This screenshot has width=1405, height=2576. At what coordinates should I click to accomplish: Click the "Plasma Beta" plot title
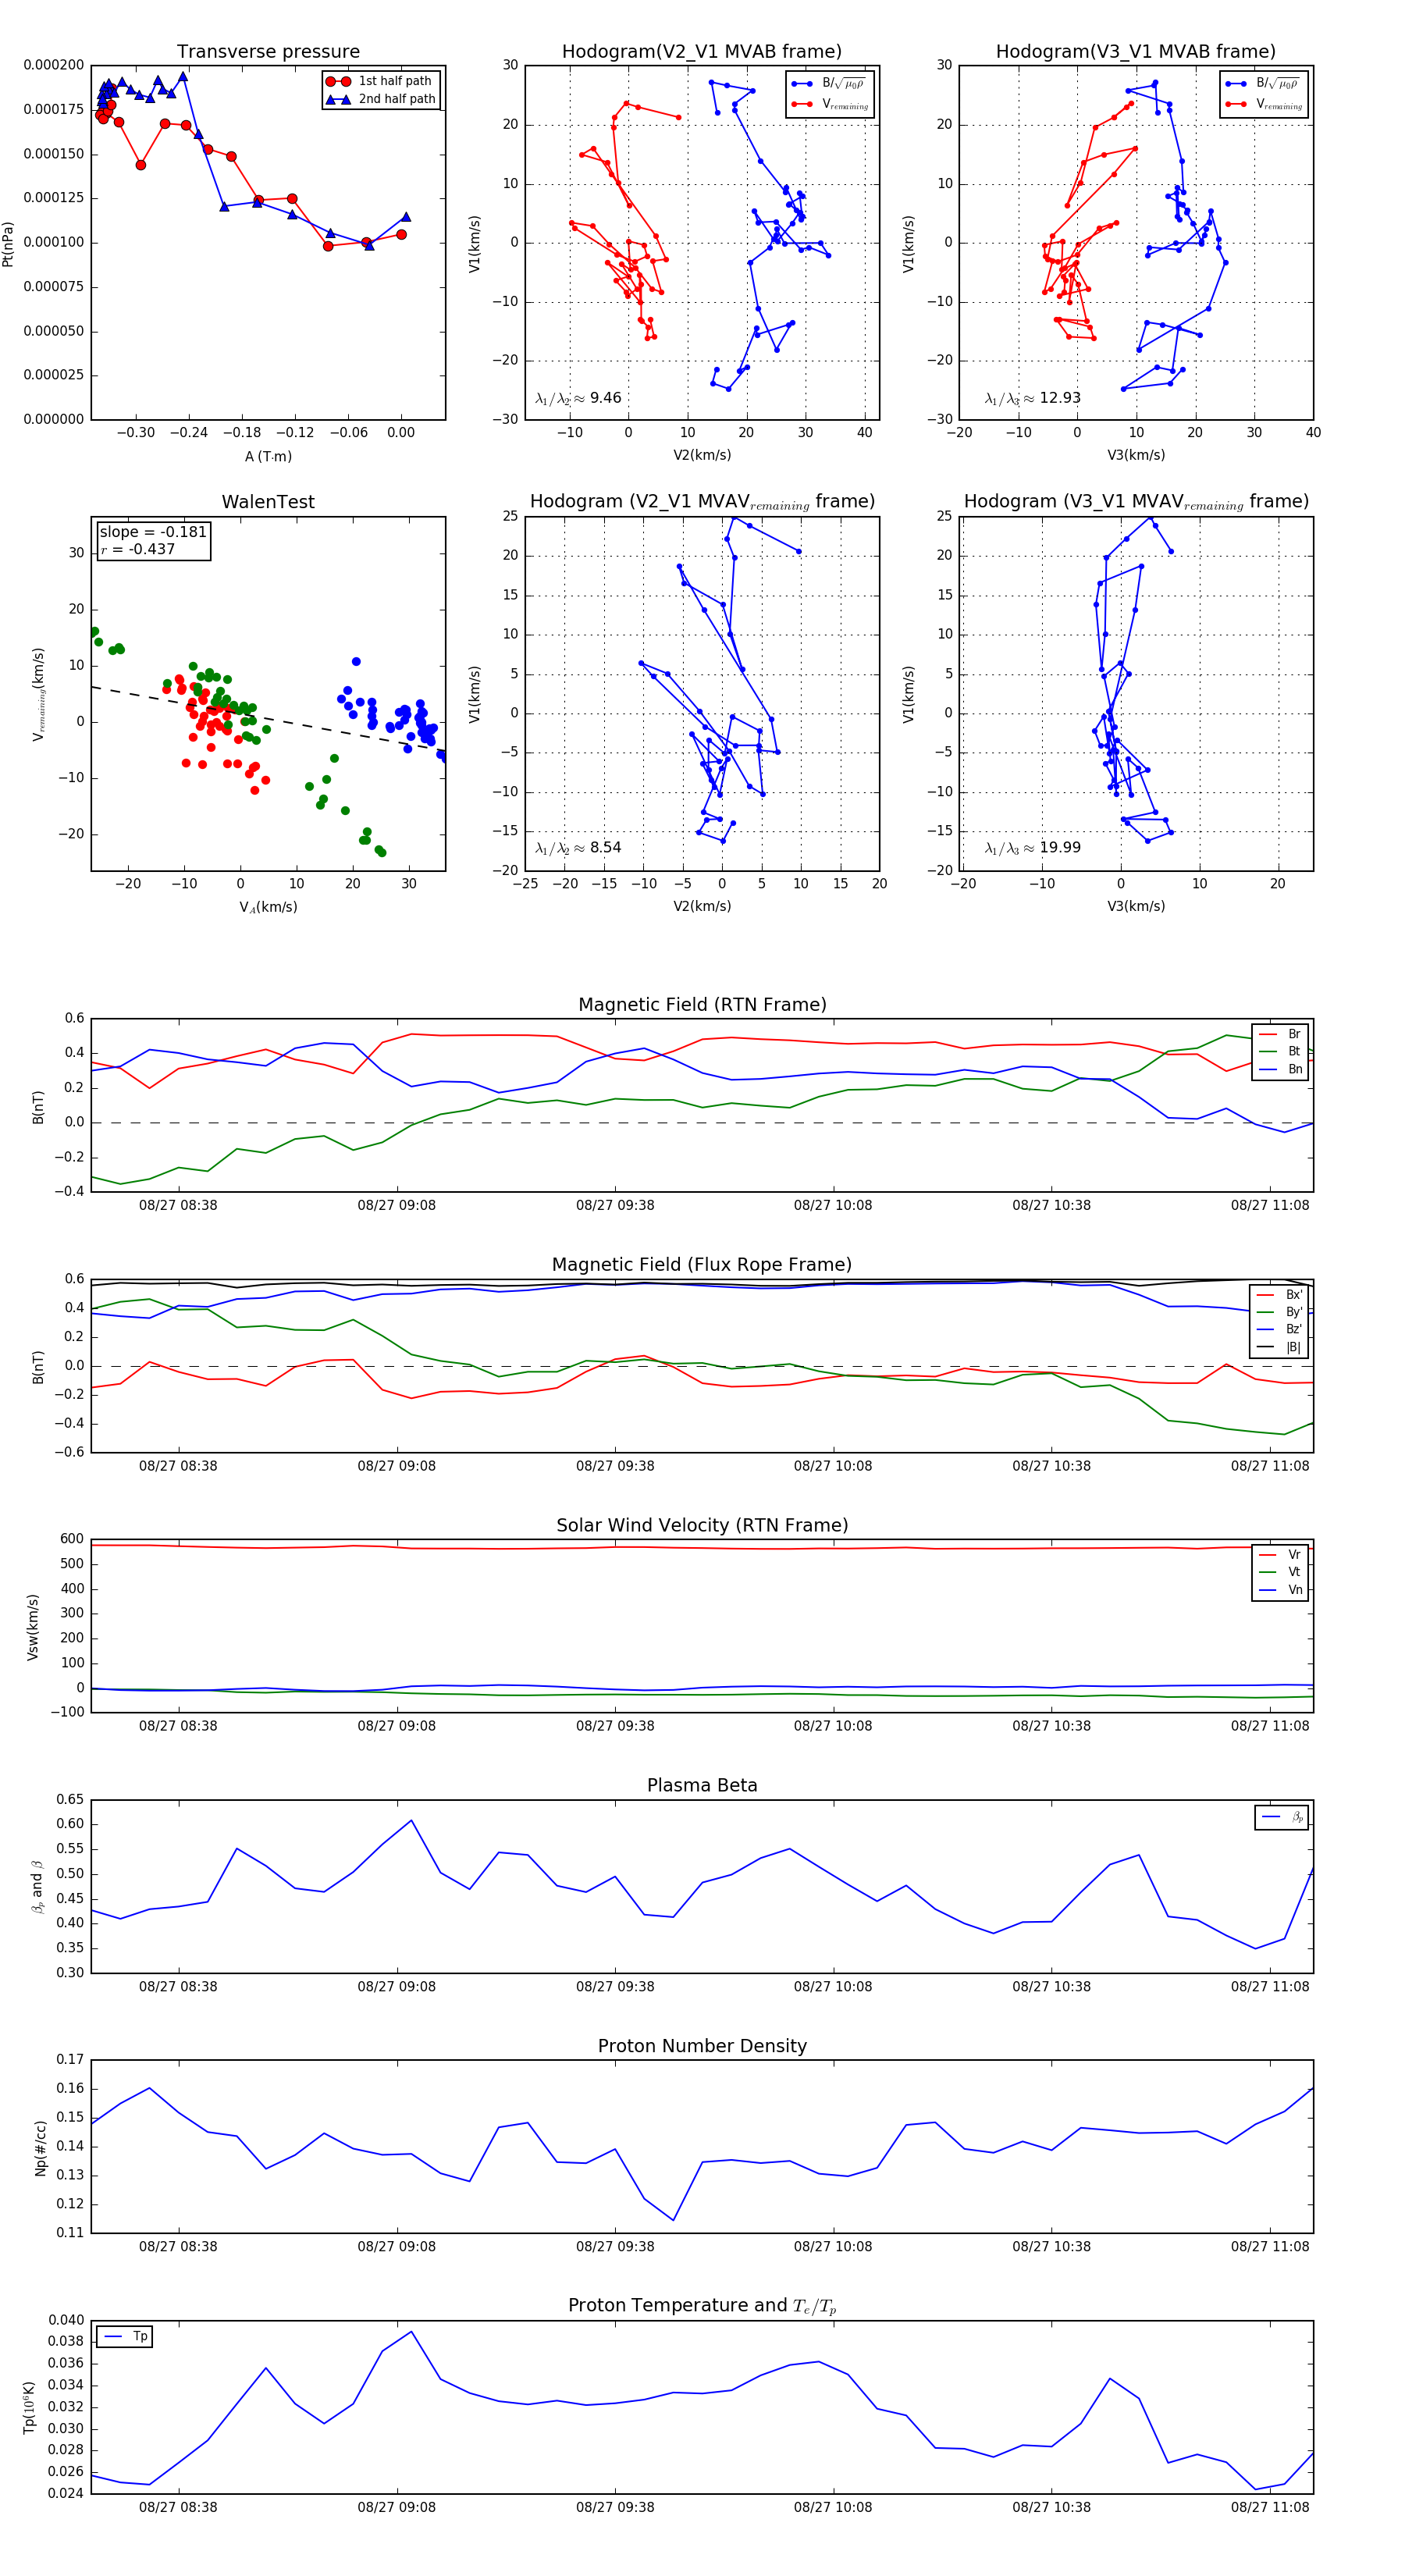(702, 1786)
